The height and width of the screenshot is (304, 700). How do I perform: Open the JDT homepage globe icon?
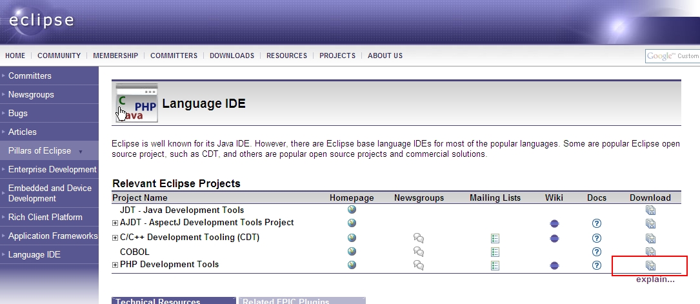352,209
